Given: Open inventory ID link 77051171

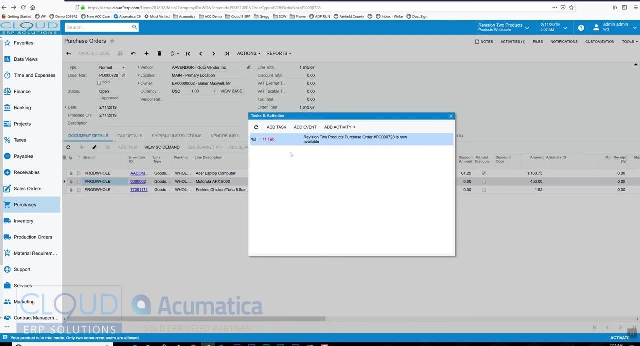Looking at the screenshot, I should tap(139, 190).
